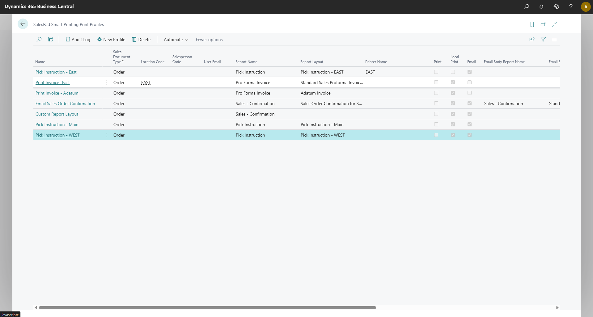Open Custom Report Layout profile

coord(57,114)
